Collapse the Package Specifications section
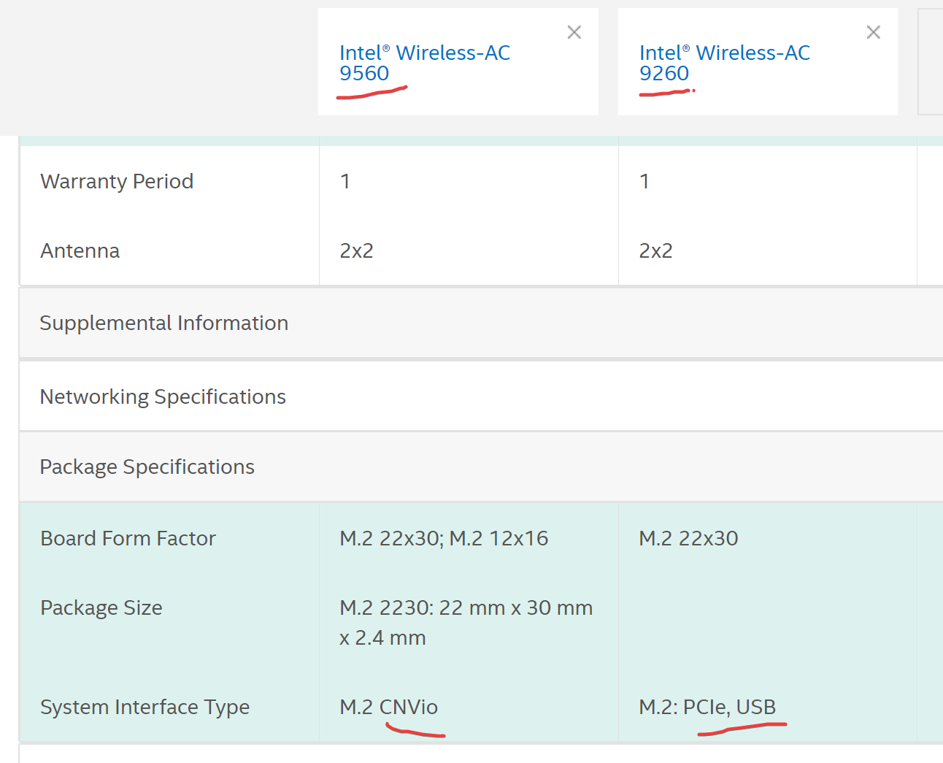 (x=482, y=467)
